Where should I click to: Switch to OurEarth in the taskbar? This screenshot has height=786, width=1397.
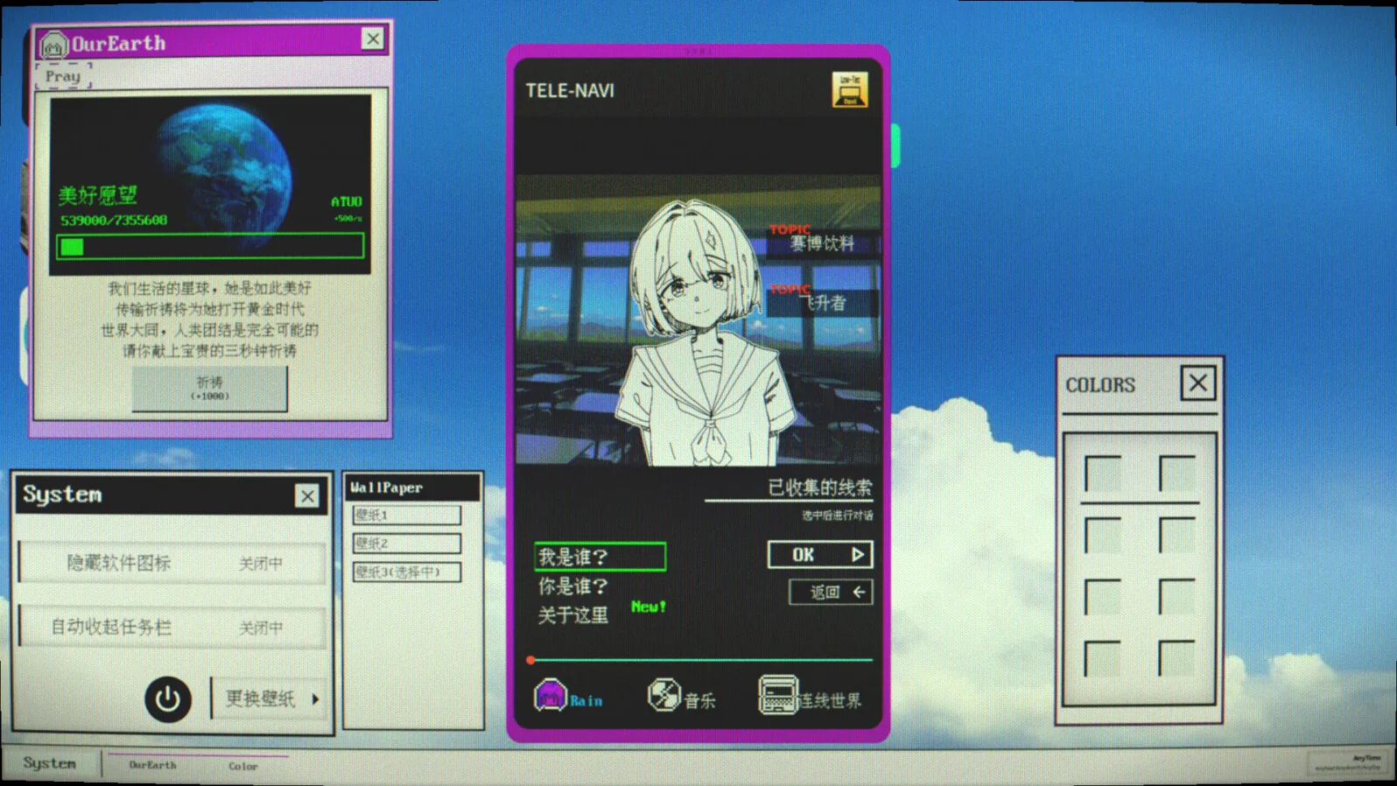(x=152, y=765)
